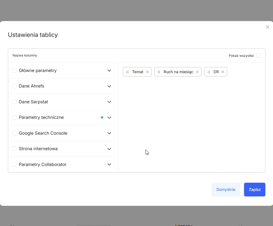
Task: Expand the "Dane Serpstat" section
Action: pyautogui.click(x=109, y=102)
